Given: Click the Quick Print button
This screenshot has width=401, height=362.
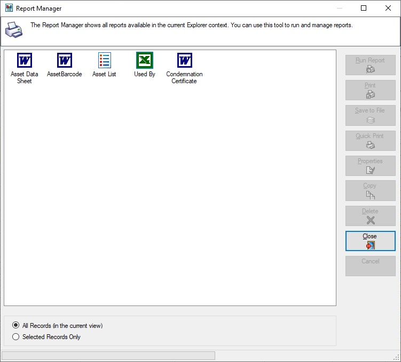Looking at the screenshot, I should (371, 141).
